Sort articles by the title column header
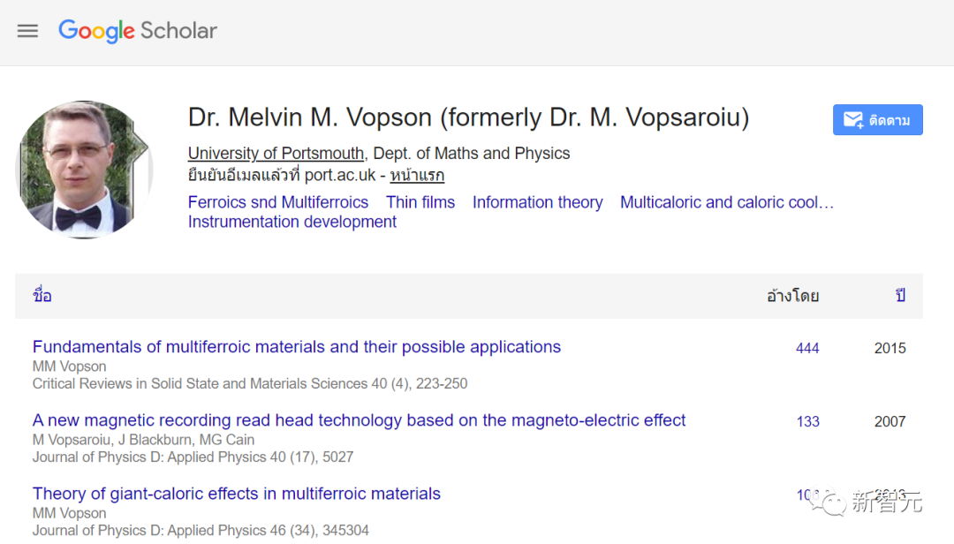This screenshot has height=544, width=954. click(x=42, y=296)
